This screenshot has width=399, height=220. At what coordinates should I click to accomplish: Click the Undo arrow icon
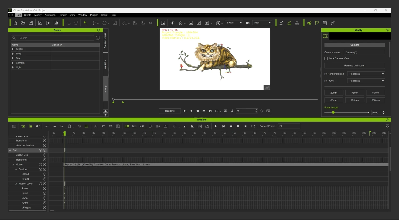click(68, 23)
